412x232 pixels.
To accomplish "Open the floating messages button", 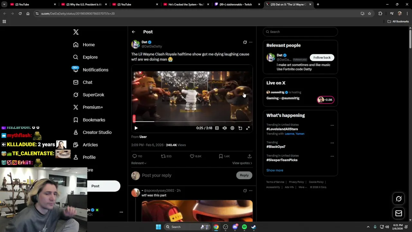I will point(398,213).
